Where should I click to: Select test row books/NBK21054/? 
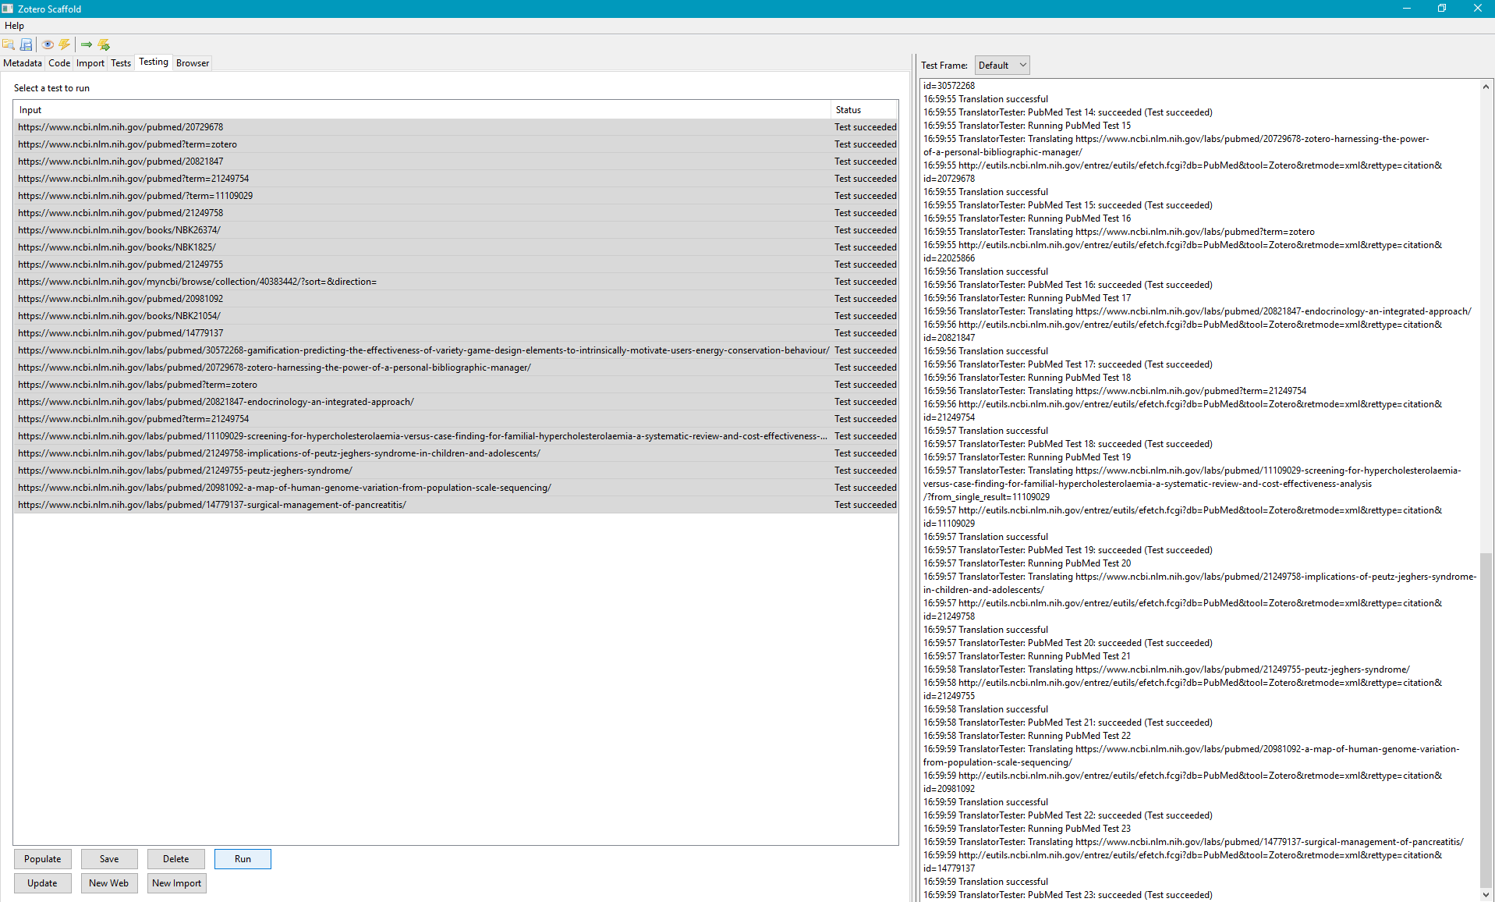pos(456,316)
